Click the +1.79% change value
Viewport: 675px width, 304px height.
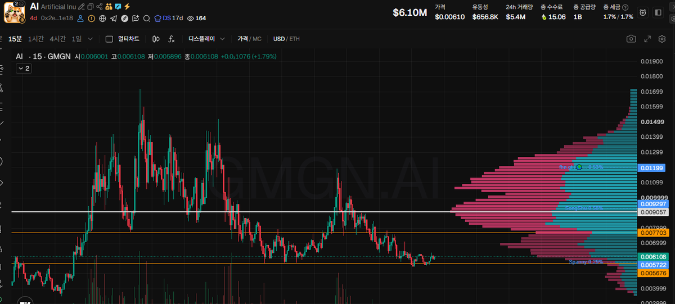click(x=264, y=57)
